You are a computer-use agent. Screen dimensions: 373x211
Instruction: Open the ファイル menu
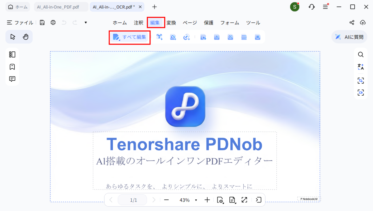pos(20,22)
